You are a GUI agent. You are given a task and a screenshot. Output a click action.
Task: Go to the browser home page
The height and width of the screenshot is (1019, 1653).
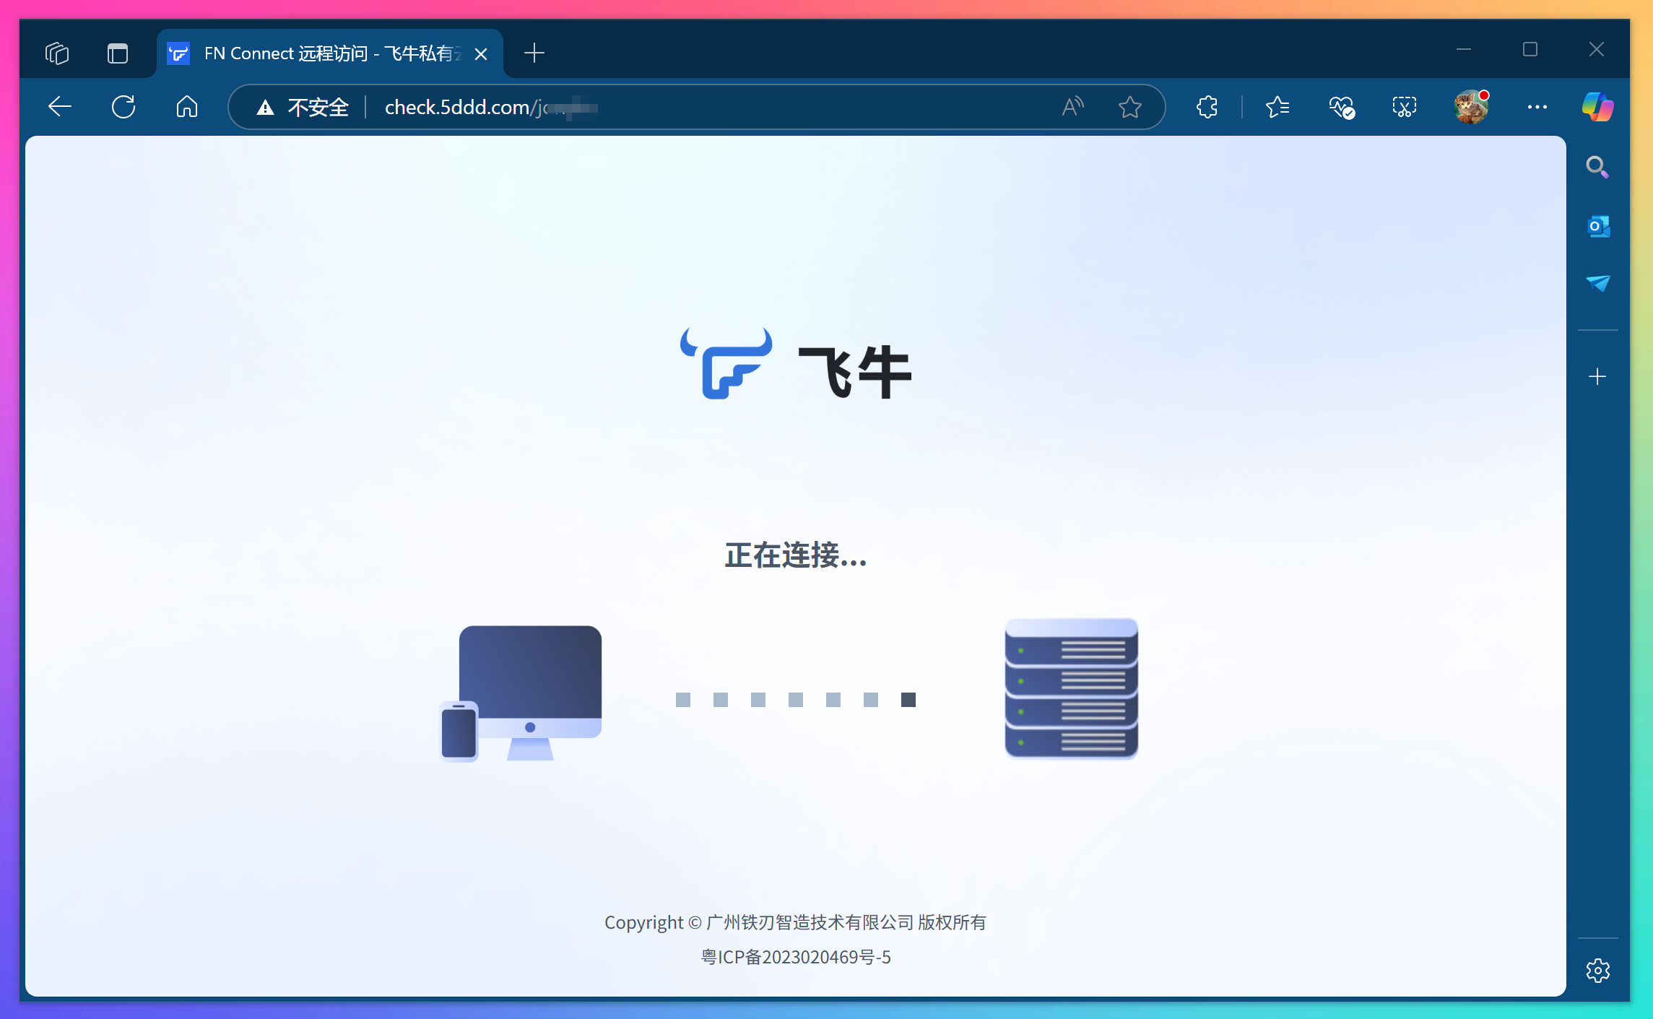(187, 107)
